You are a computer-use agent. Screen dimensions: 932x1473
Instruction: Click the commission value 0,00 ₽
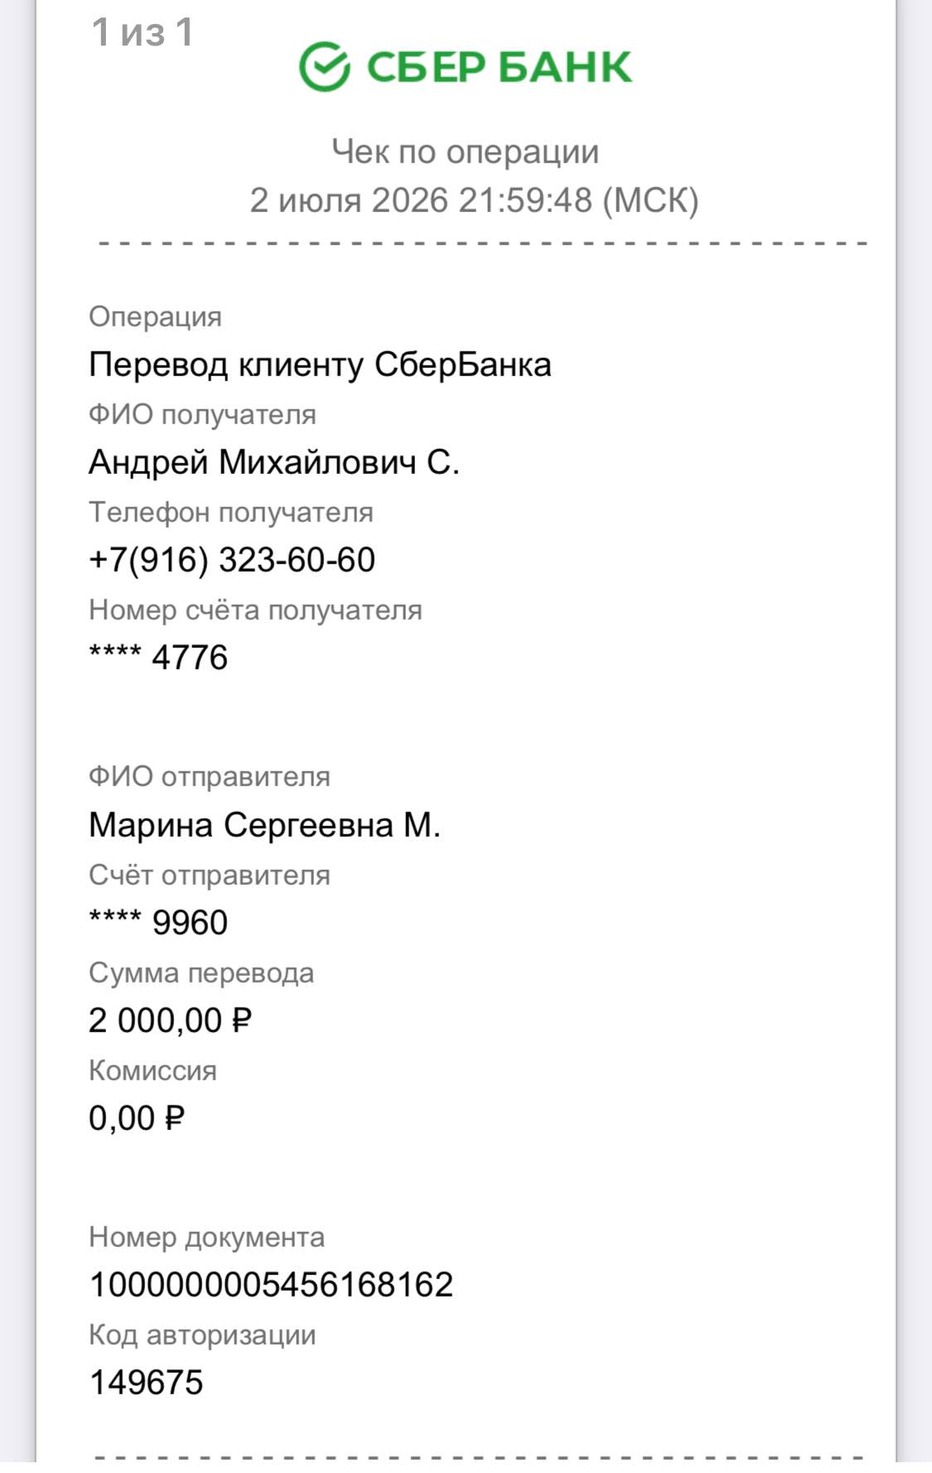[x=137, y=1118]
